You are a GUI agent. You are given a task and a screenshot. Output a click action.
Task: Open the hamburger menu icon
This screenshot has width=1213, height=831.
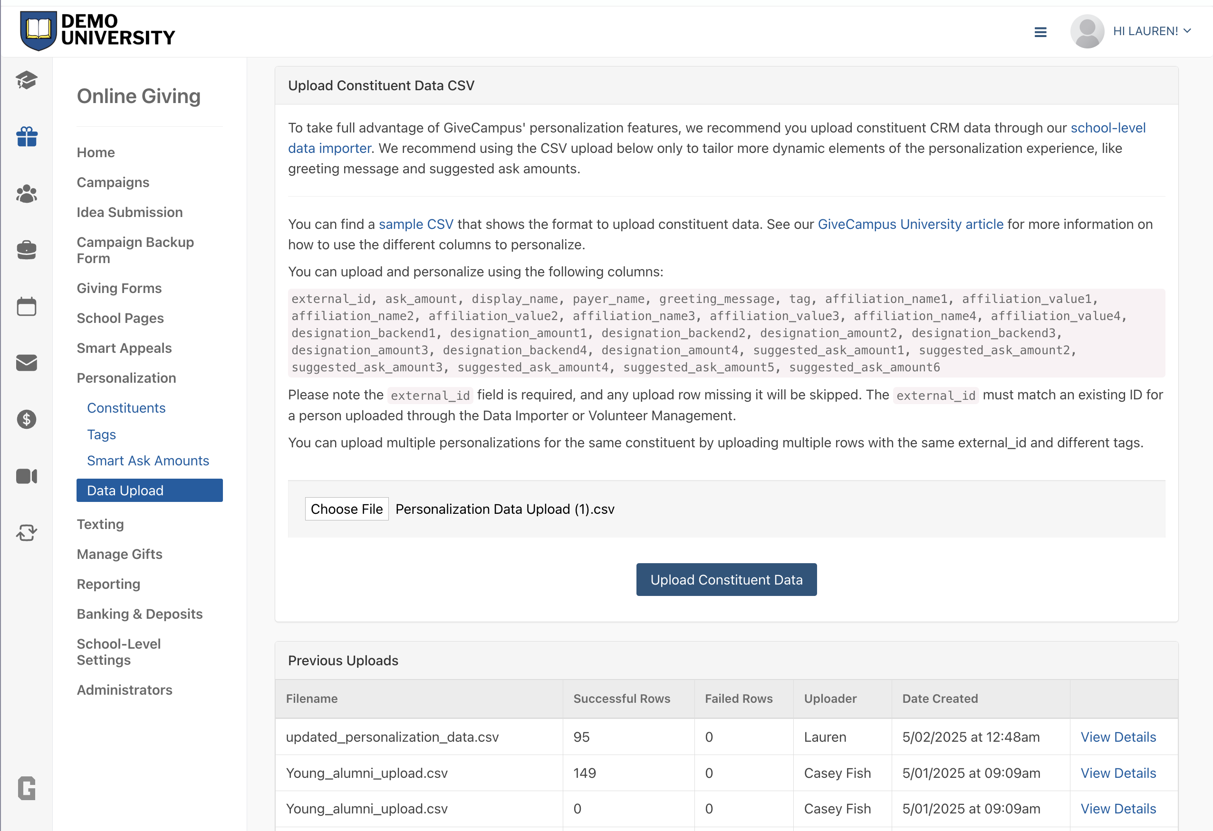(1040, 32)
